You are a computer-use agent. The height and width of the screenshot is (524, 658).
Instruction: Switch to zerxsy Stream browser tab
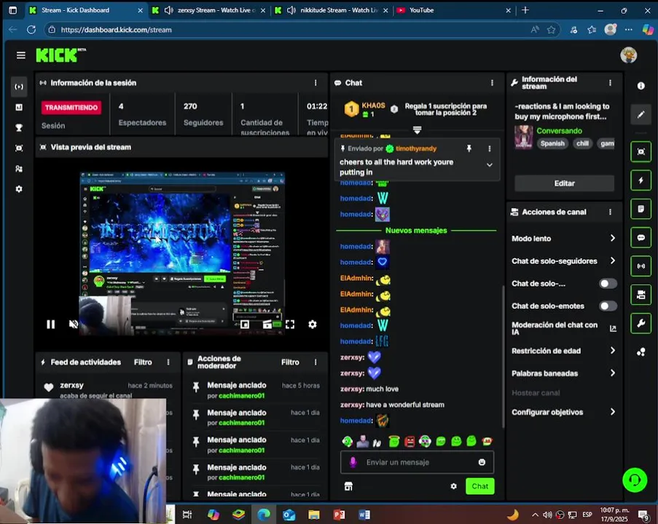[210, 10]
